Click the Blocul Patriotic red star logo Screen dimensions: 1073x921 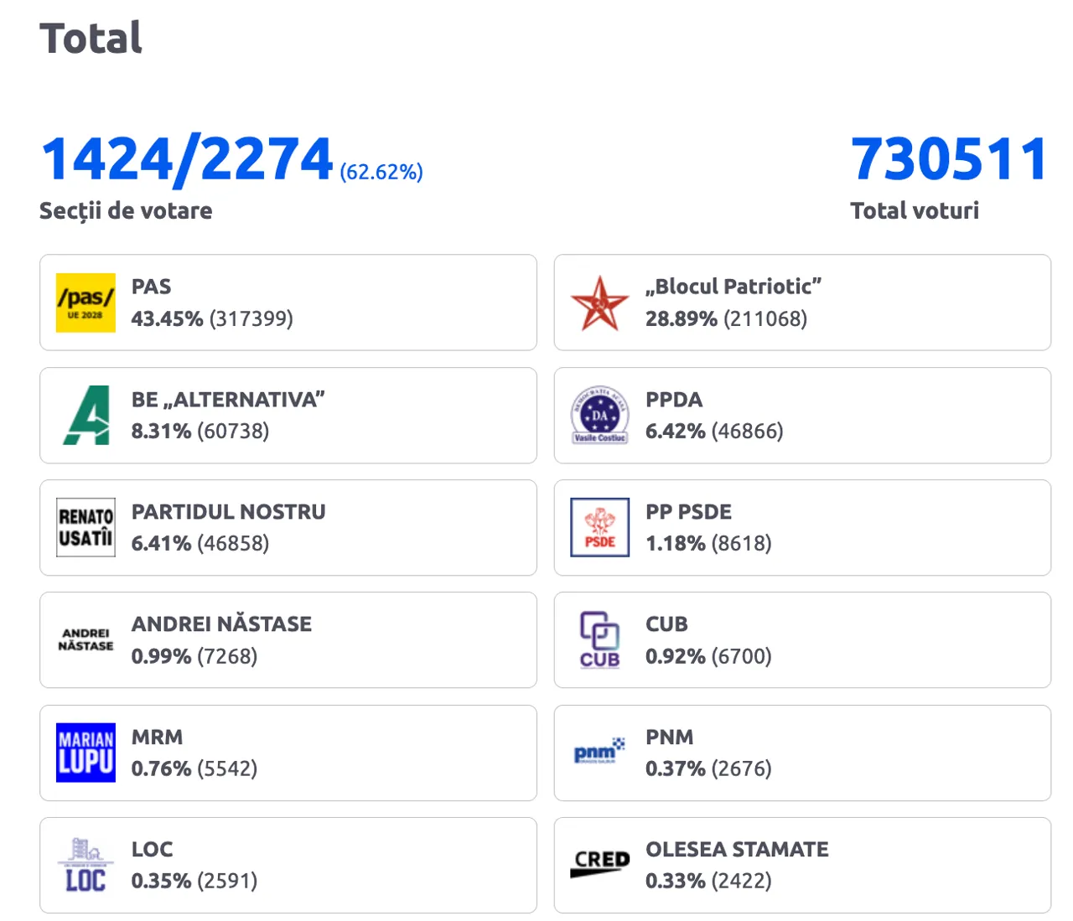pos(599,303)
